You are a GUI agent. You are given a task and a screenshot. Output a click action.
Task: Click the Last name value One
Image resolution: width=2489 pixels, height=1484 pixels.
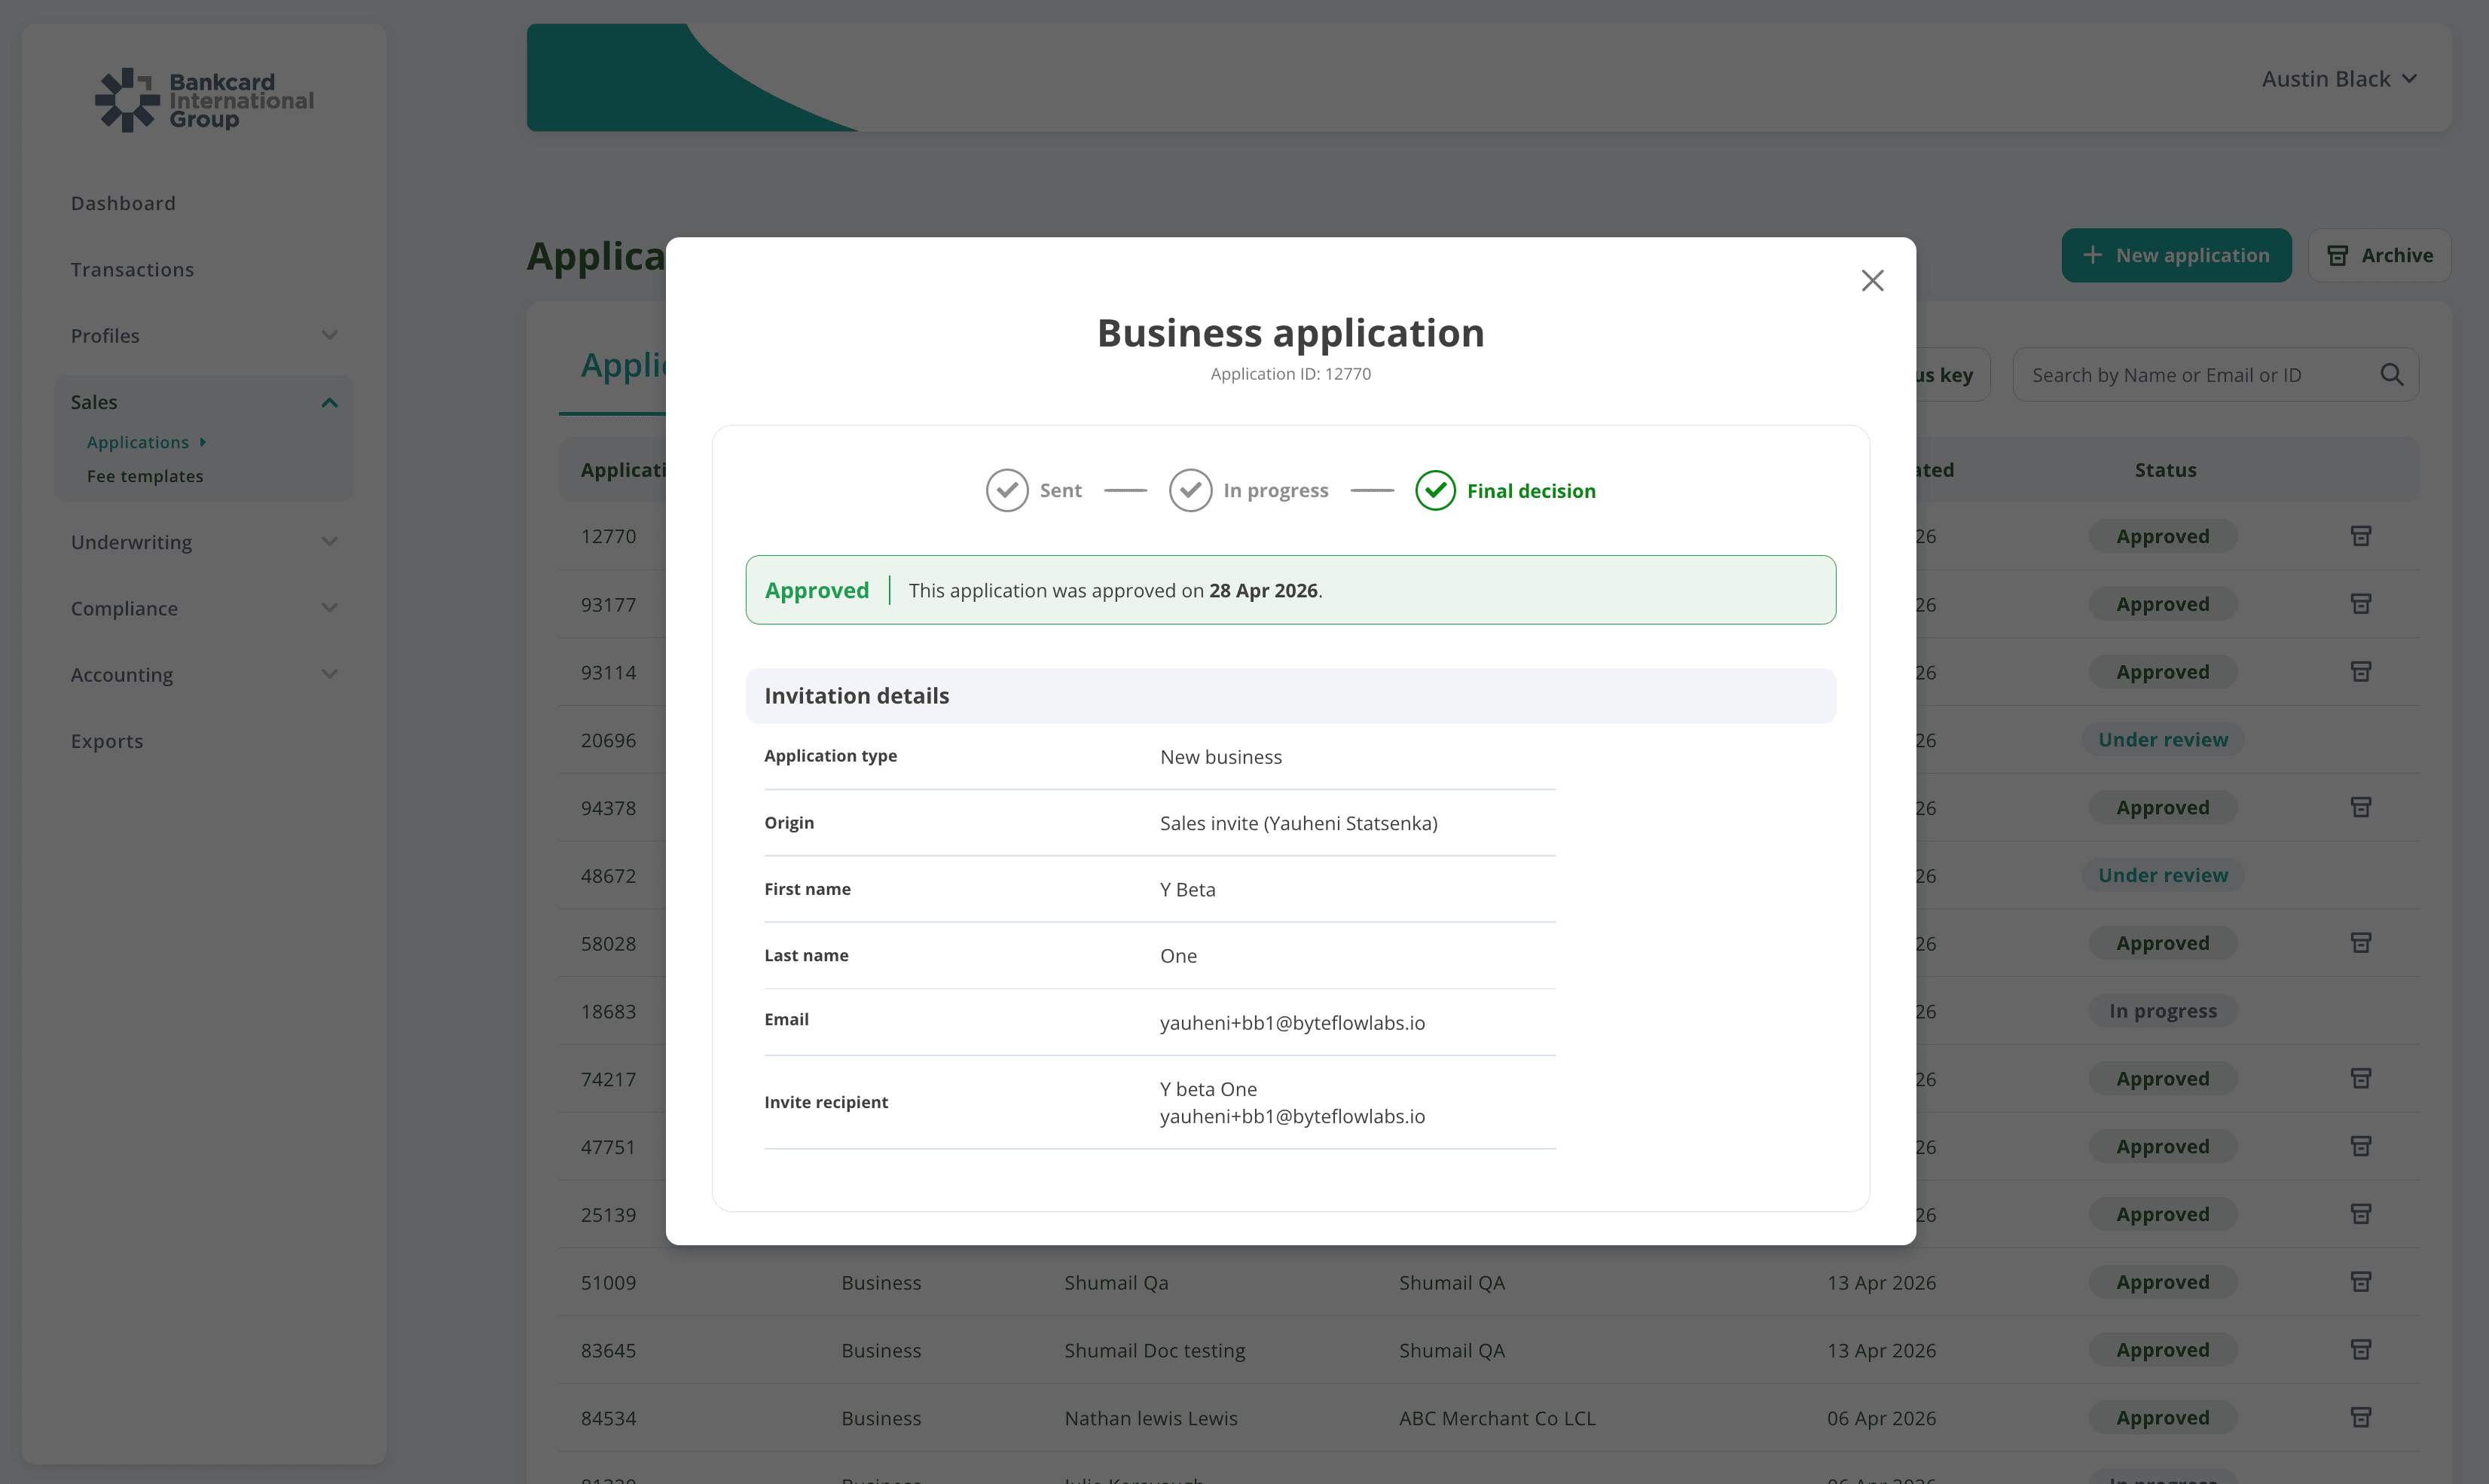coord(1178,955)
